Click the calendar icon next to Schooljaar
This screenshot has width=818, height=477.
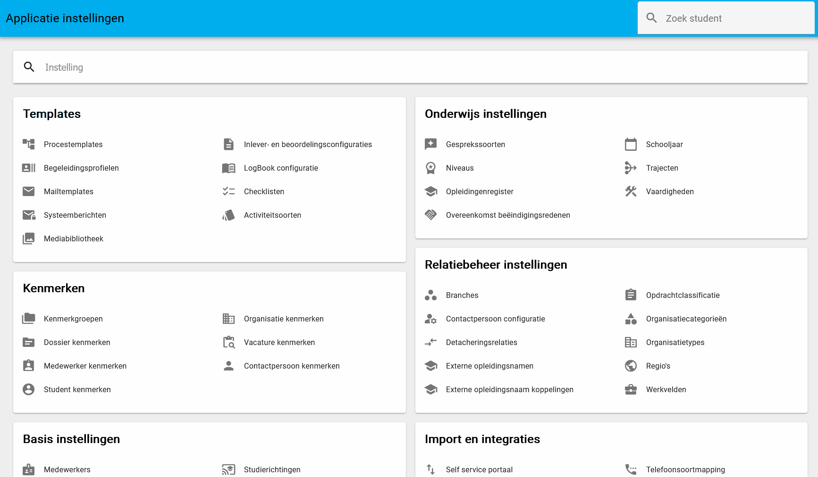point(631,144)
